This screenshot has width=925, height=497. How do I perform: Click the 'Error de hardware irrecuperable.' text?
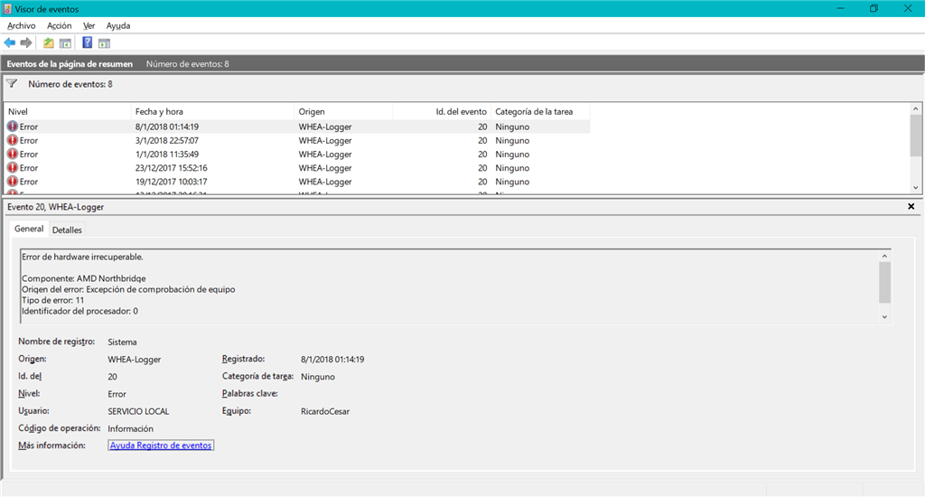(82, 257)
